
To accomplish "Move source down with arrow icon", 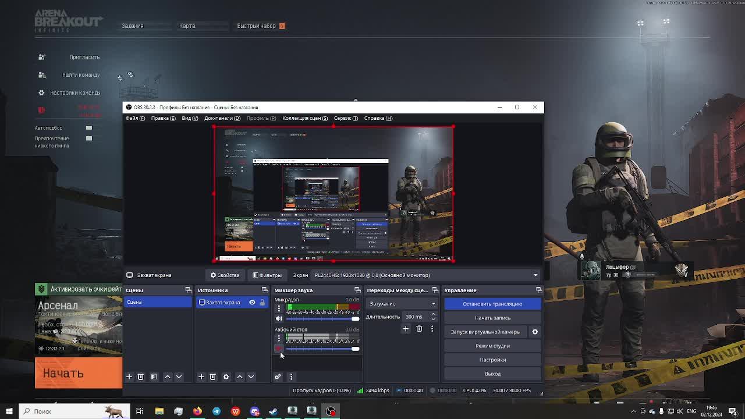I will 251,377.
